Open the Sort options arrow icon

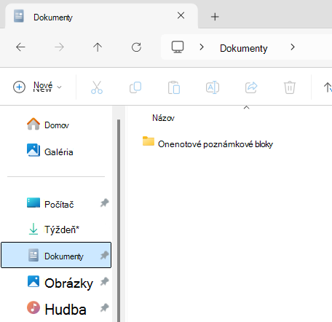pos(328,87)
